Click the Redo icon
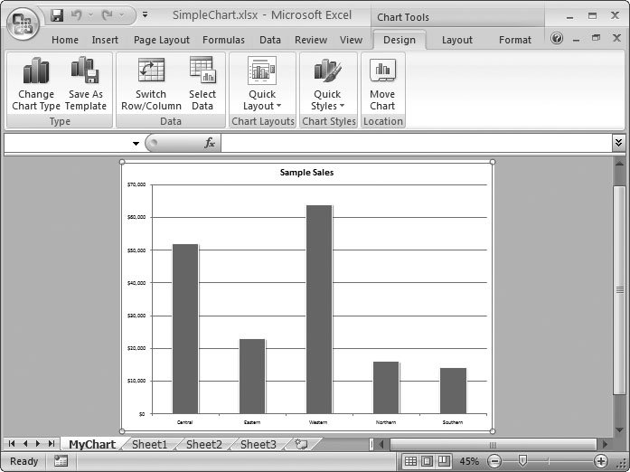The image size is (630, 472). pos(107,15)
